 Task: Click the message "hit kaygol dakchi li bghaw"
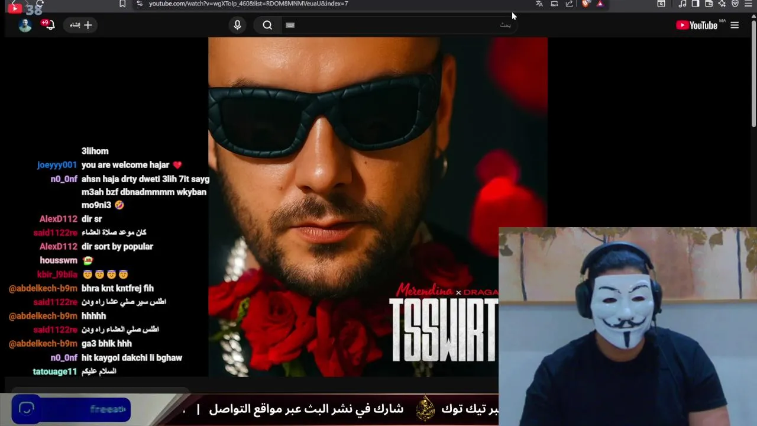pos(132,357)
